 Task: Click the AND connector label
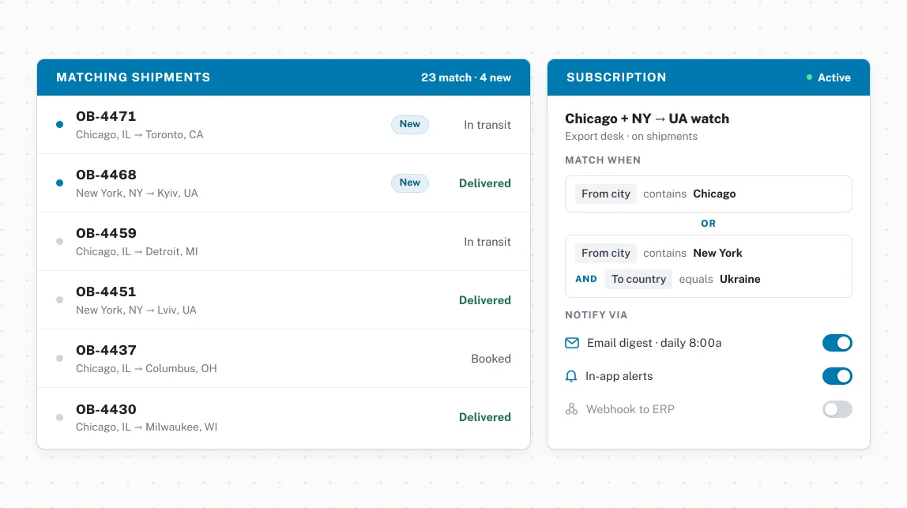tap(586, 279)
